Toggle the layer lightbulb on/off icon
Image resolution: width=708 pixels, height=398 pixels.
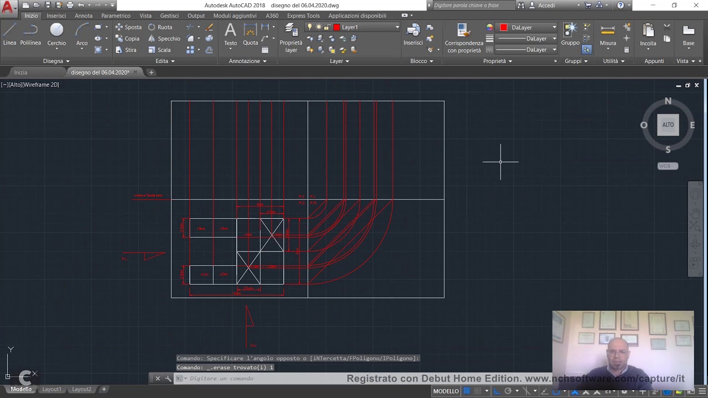(x=310, y=27)
